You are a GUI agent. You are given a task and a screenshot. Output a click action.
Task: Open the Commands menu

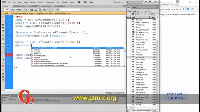click(x=50, y=2)
